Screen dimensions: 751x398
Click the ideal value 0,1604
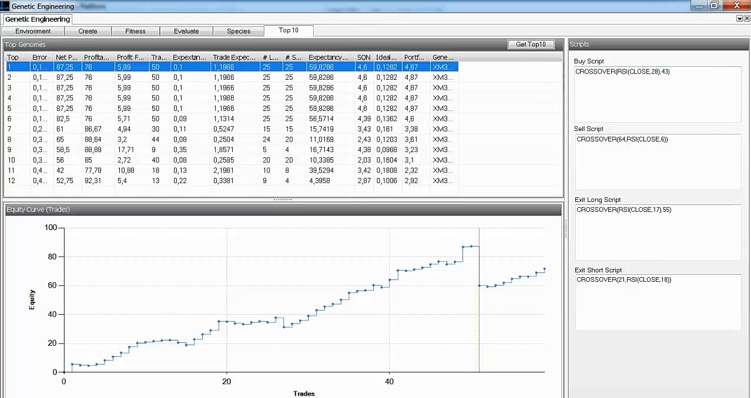pyautogui.click(x=387, y=160)
